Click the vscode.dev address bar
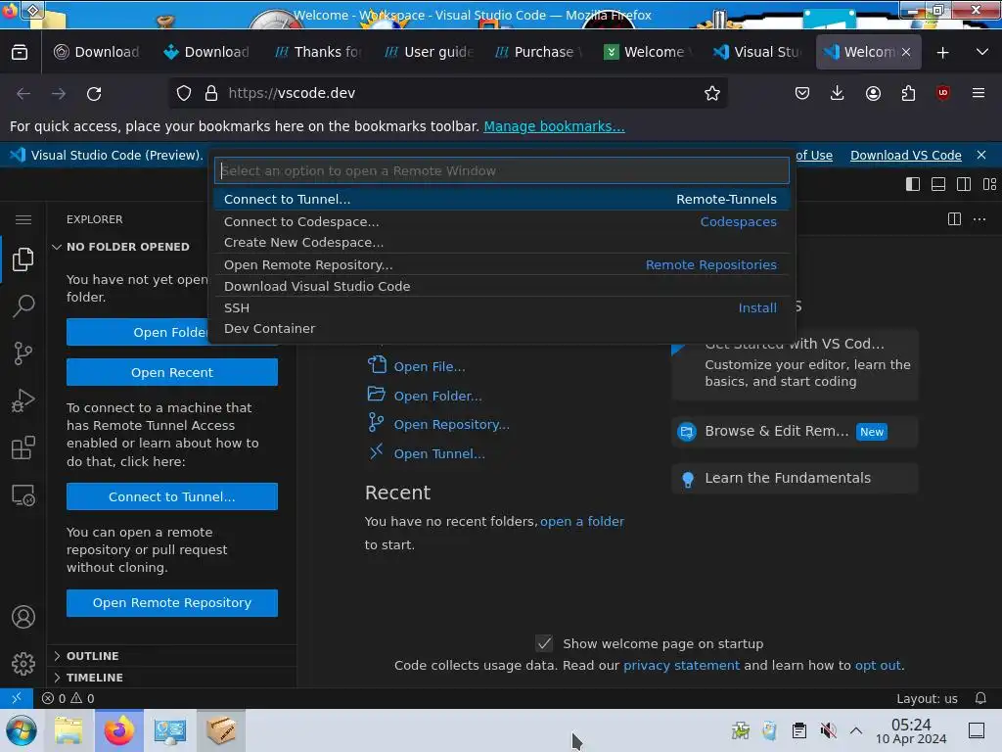This screenshot has width=1002, height=752. (x=447, y=93)
